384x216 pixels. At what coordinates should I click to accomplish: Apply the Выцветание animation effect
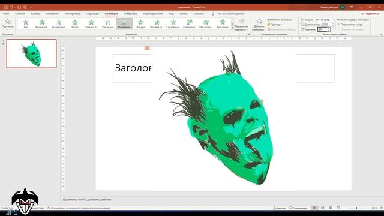tap(59, 24)
